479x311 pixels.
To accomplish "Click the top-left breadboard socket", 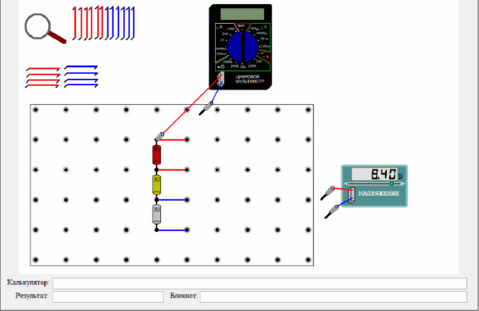I will 36,110.
